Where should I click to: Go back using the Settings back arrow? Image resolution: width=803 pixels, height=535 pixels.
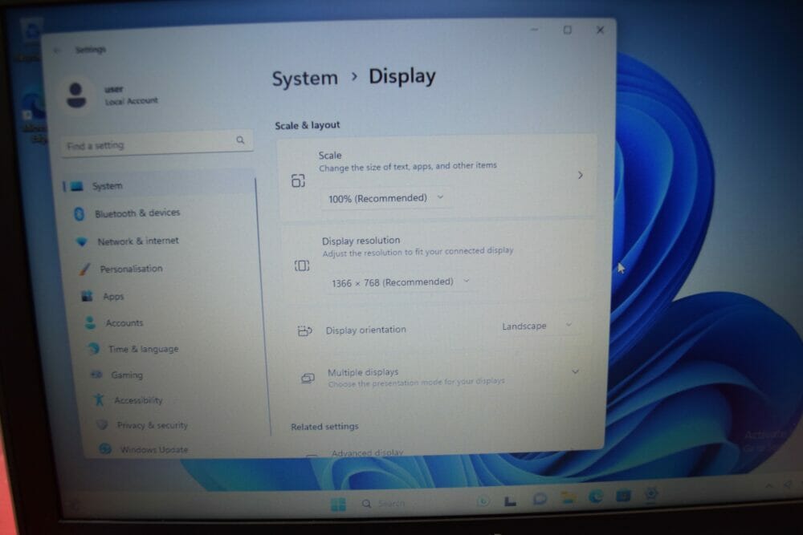click(x=57, y=50)
